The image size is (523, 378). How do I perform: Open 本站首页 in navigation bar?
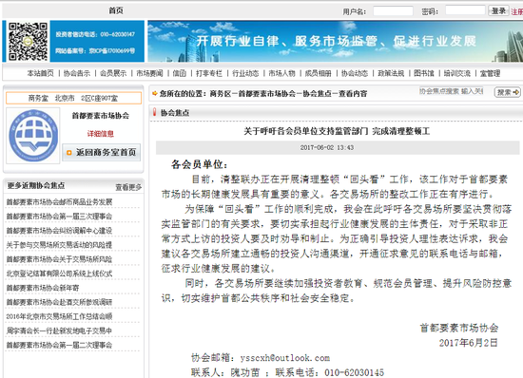click(40, 73)
